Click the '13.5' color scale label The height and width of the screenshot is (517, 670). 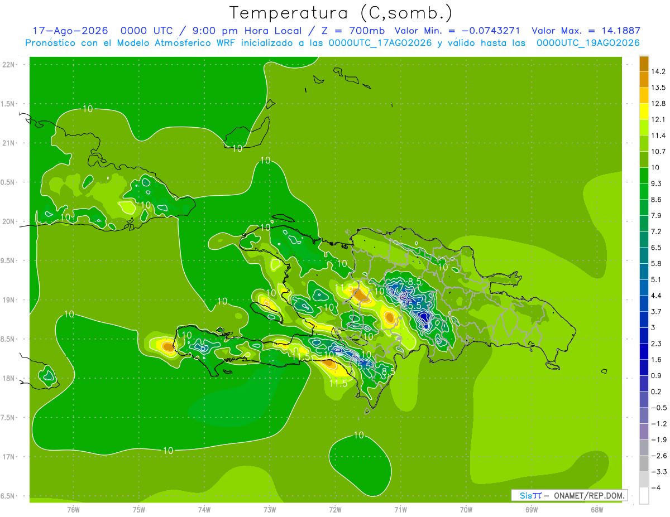[x=658, y=88]
